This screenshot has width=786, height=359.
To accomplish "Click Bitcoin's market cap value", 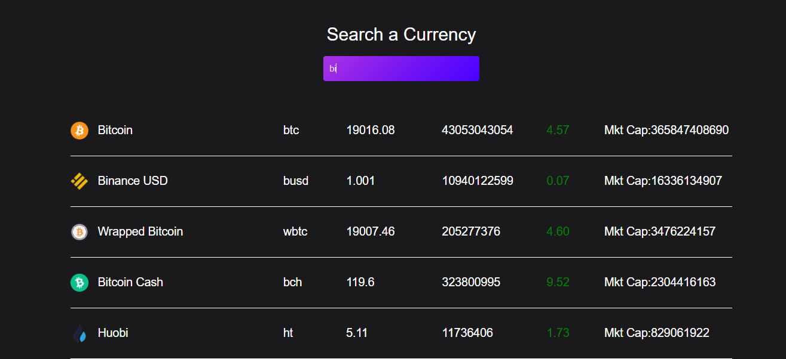I will (x=665, y=130).
